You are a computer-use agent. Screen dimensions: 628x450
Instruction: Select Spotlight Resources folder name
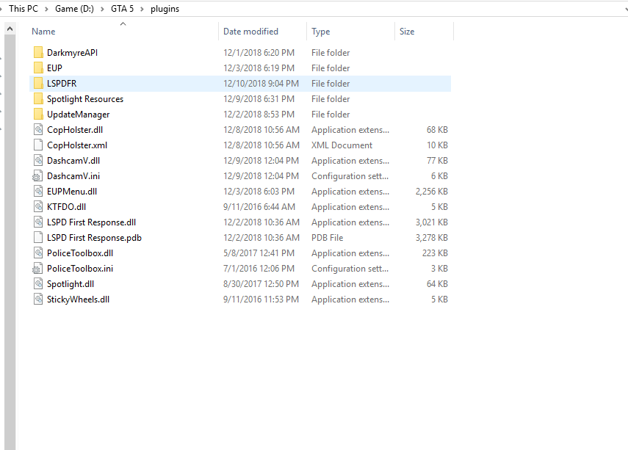(x=85, y=99)
